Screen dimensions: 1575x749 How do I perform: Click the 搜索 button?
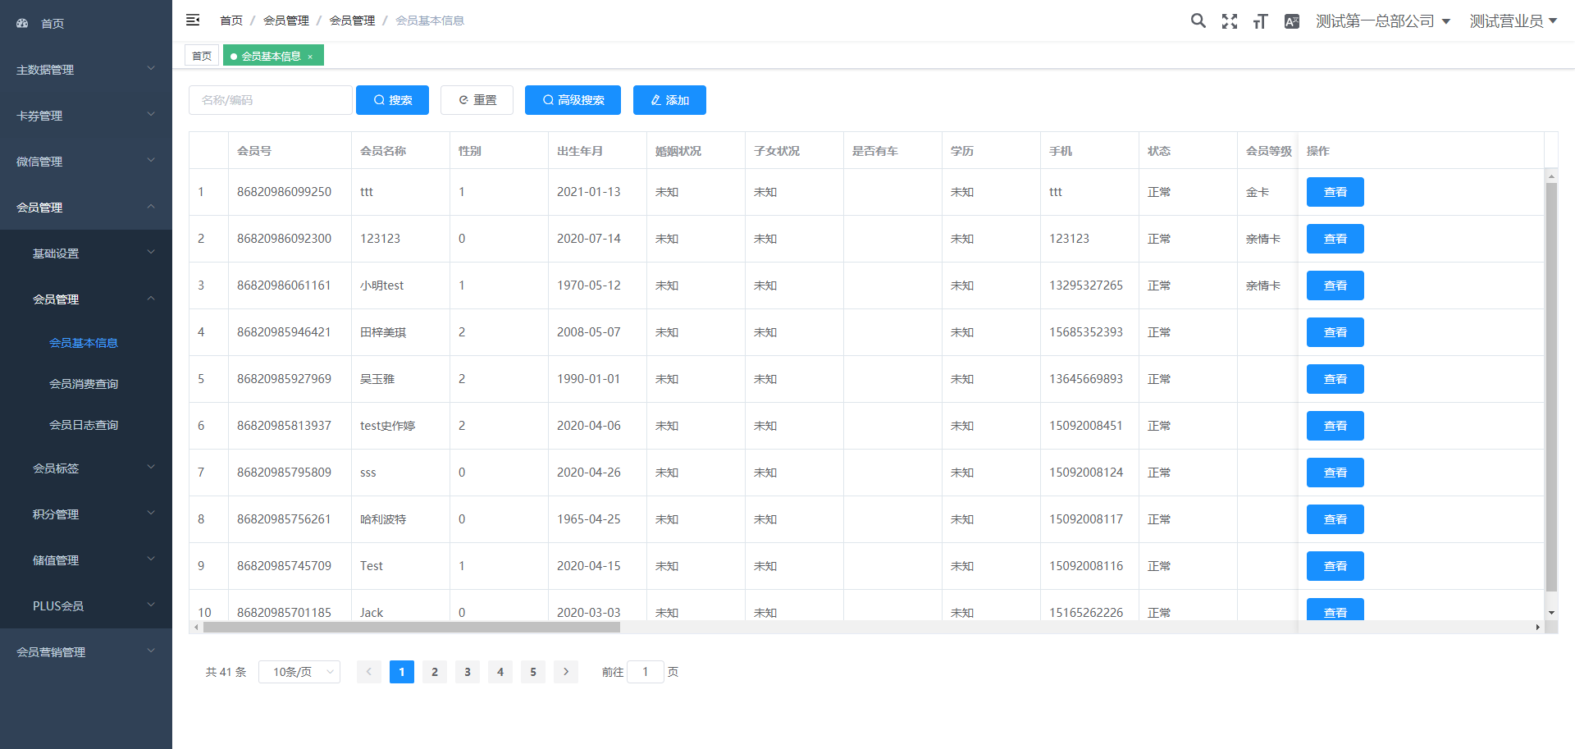click(392, 100)
